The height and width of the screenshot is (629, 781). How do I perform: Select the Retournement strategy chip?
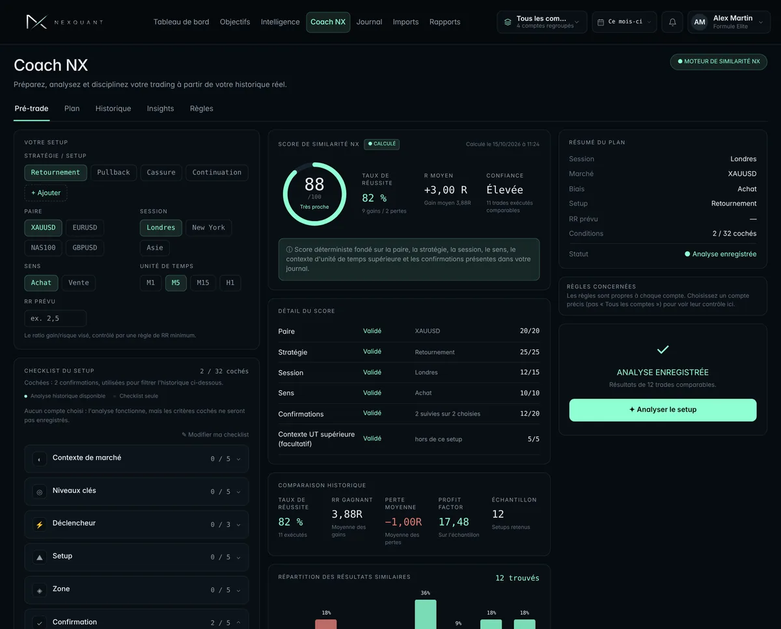coord(55,172)
